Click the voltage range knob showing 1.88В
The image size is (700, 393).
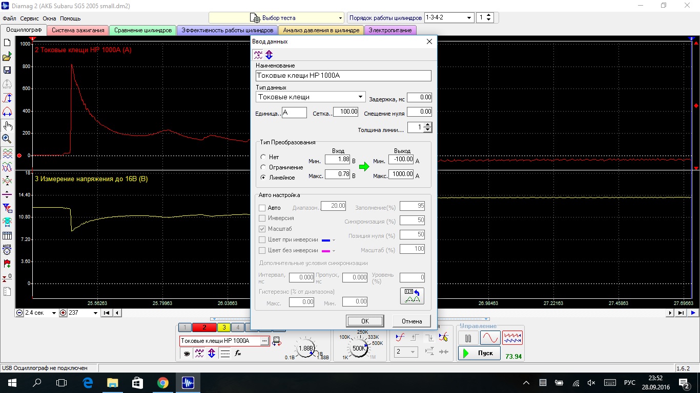pos(306,348)
